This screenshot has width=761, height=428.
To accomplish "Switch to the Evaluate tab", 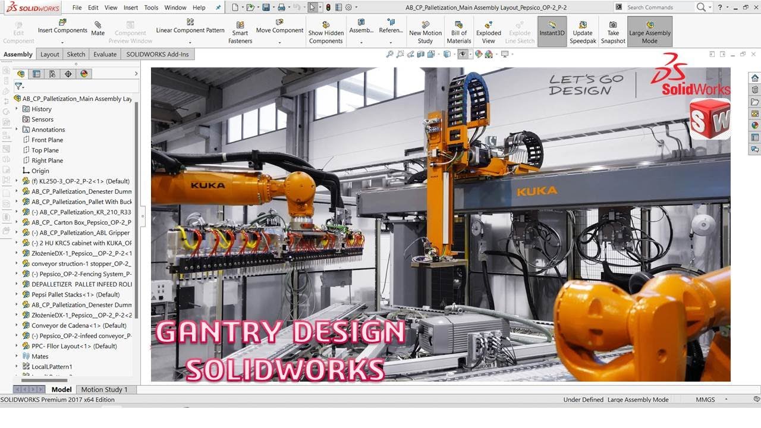I will tap(105, 54).
